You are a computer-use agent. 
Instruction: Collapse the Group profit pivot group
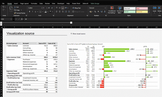(x=7, y=89)
